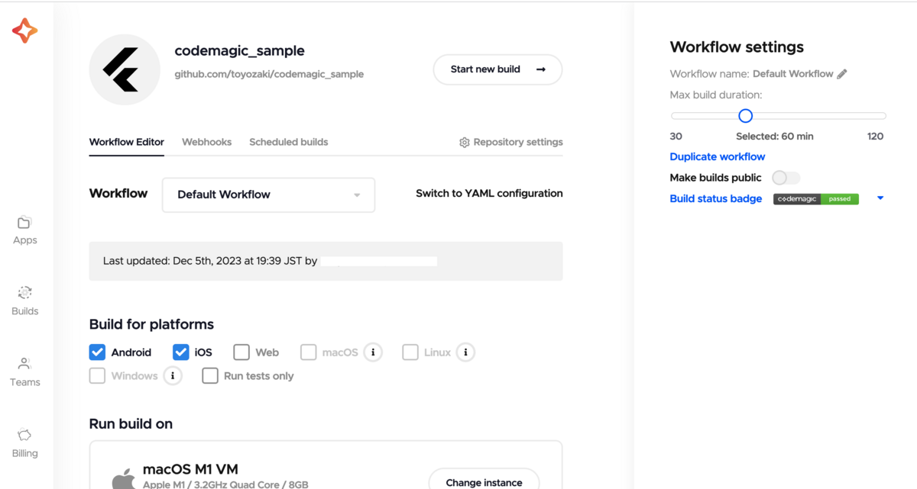Click Start new build
The image size is (917, 489).
(497, 69)
